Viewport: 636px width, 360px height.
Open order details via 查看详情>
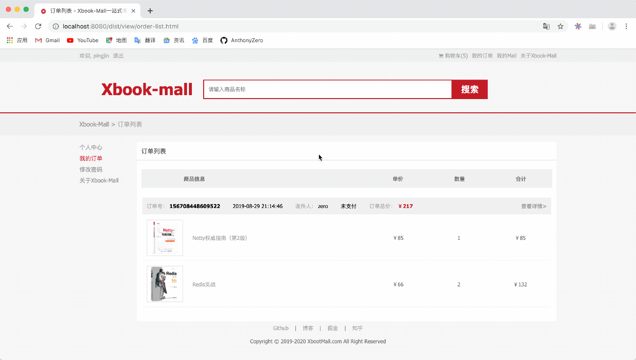(534, 206)
